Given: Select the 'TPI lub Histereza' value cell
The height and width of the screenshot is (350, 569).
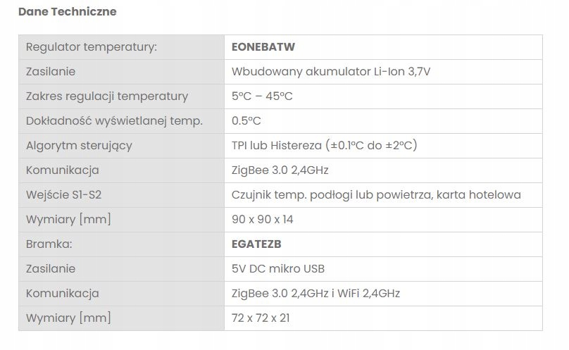Looking at the screenshot, I should [324, 146].
